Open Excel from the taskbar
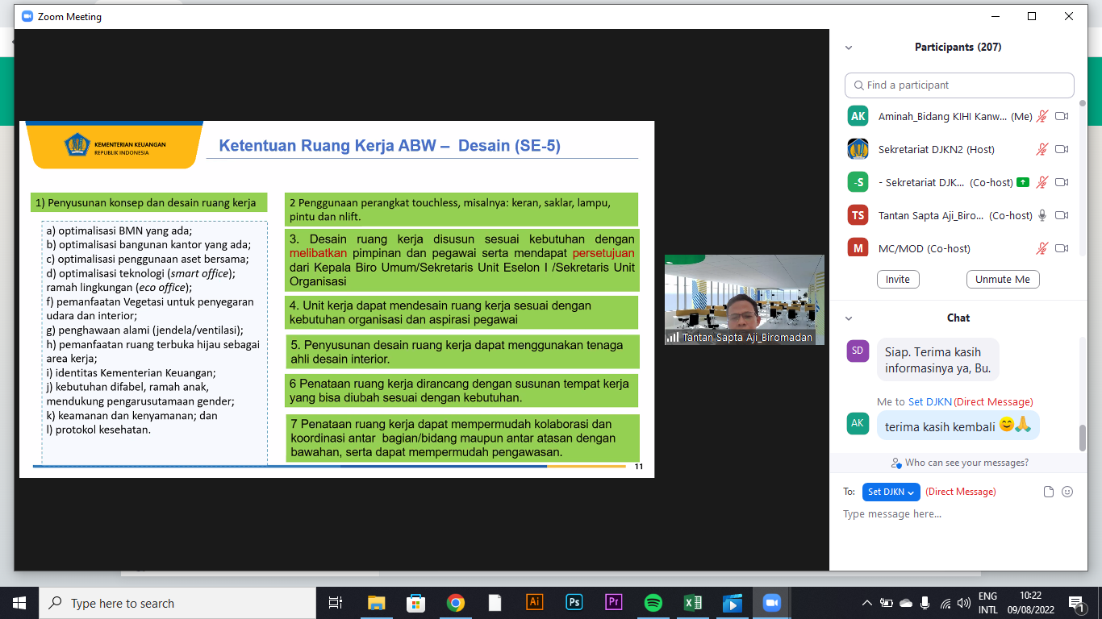1102x619 pixels. [692, 603]
